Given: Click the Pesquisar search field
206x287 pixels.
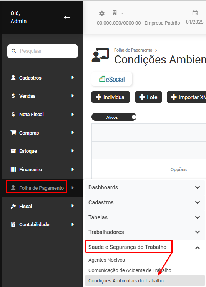Looking at the screenshot, I should click(42, 51).
